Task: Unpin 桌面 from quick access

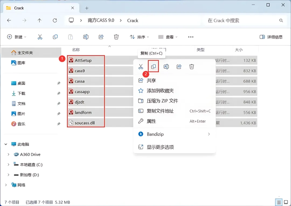Action: (x=59, y=83)
